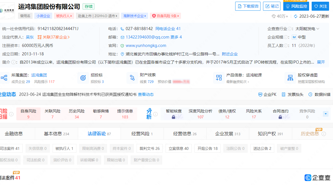Click the refresh icon beside 2023-06-27更新
This screenshot has width=333, height=185.
click(x=296, y=16)
